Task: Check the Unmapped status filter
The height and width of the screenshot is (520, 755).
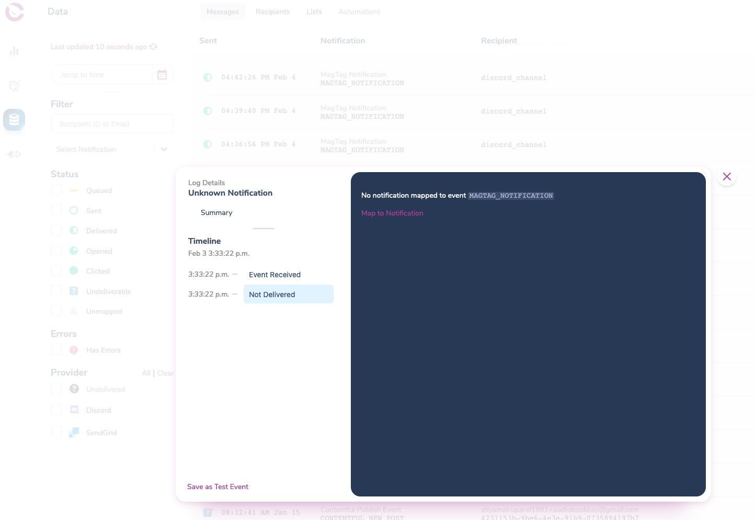Action: [56, 310]
